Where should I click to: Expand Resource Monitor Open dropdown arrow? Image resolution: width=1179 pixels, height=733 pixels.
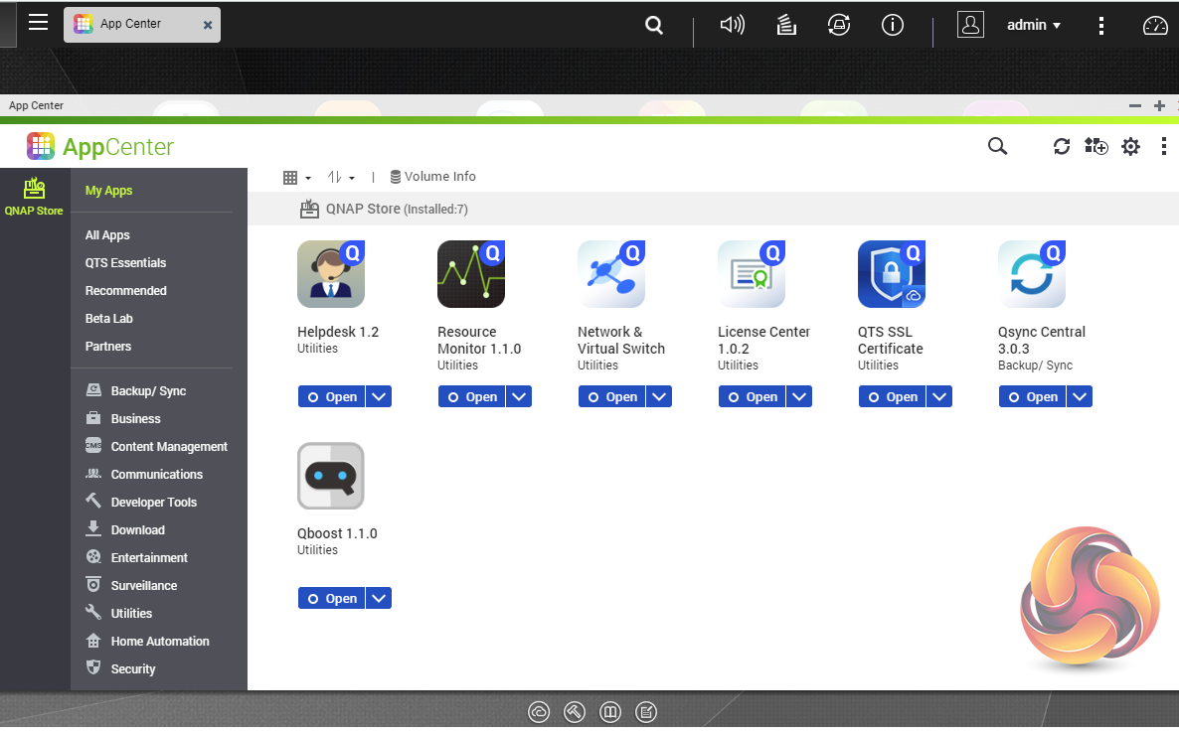[519, 396]
